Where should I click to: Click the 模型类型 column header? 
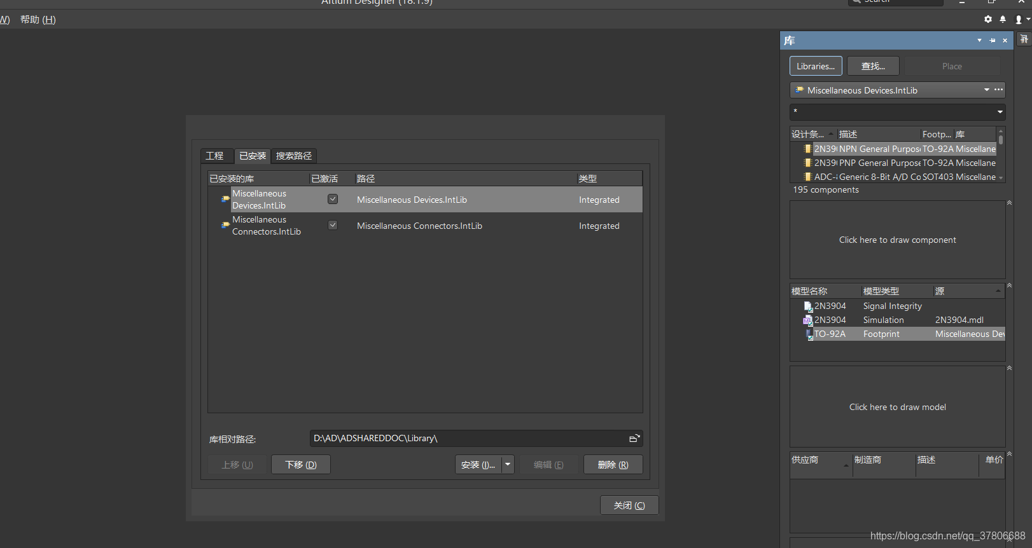[x=897, y=291]
